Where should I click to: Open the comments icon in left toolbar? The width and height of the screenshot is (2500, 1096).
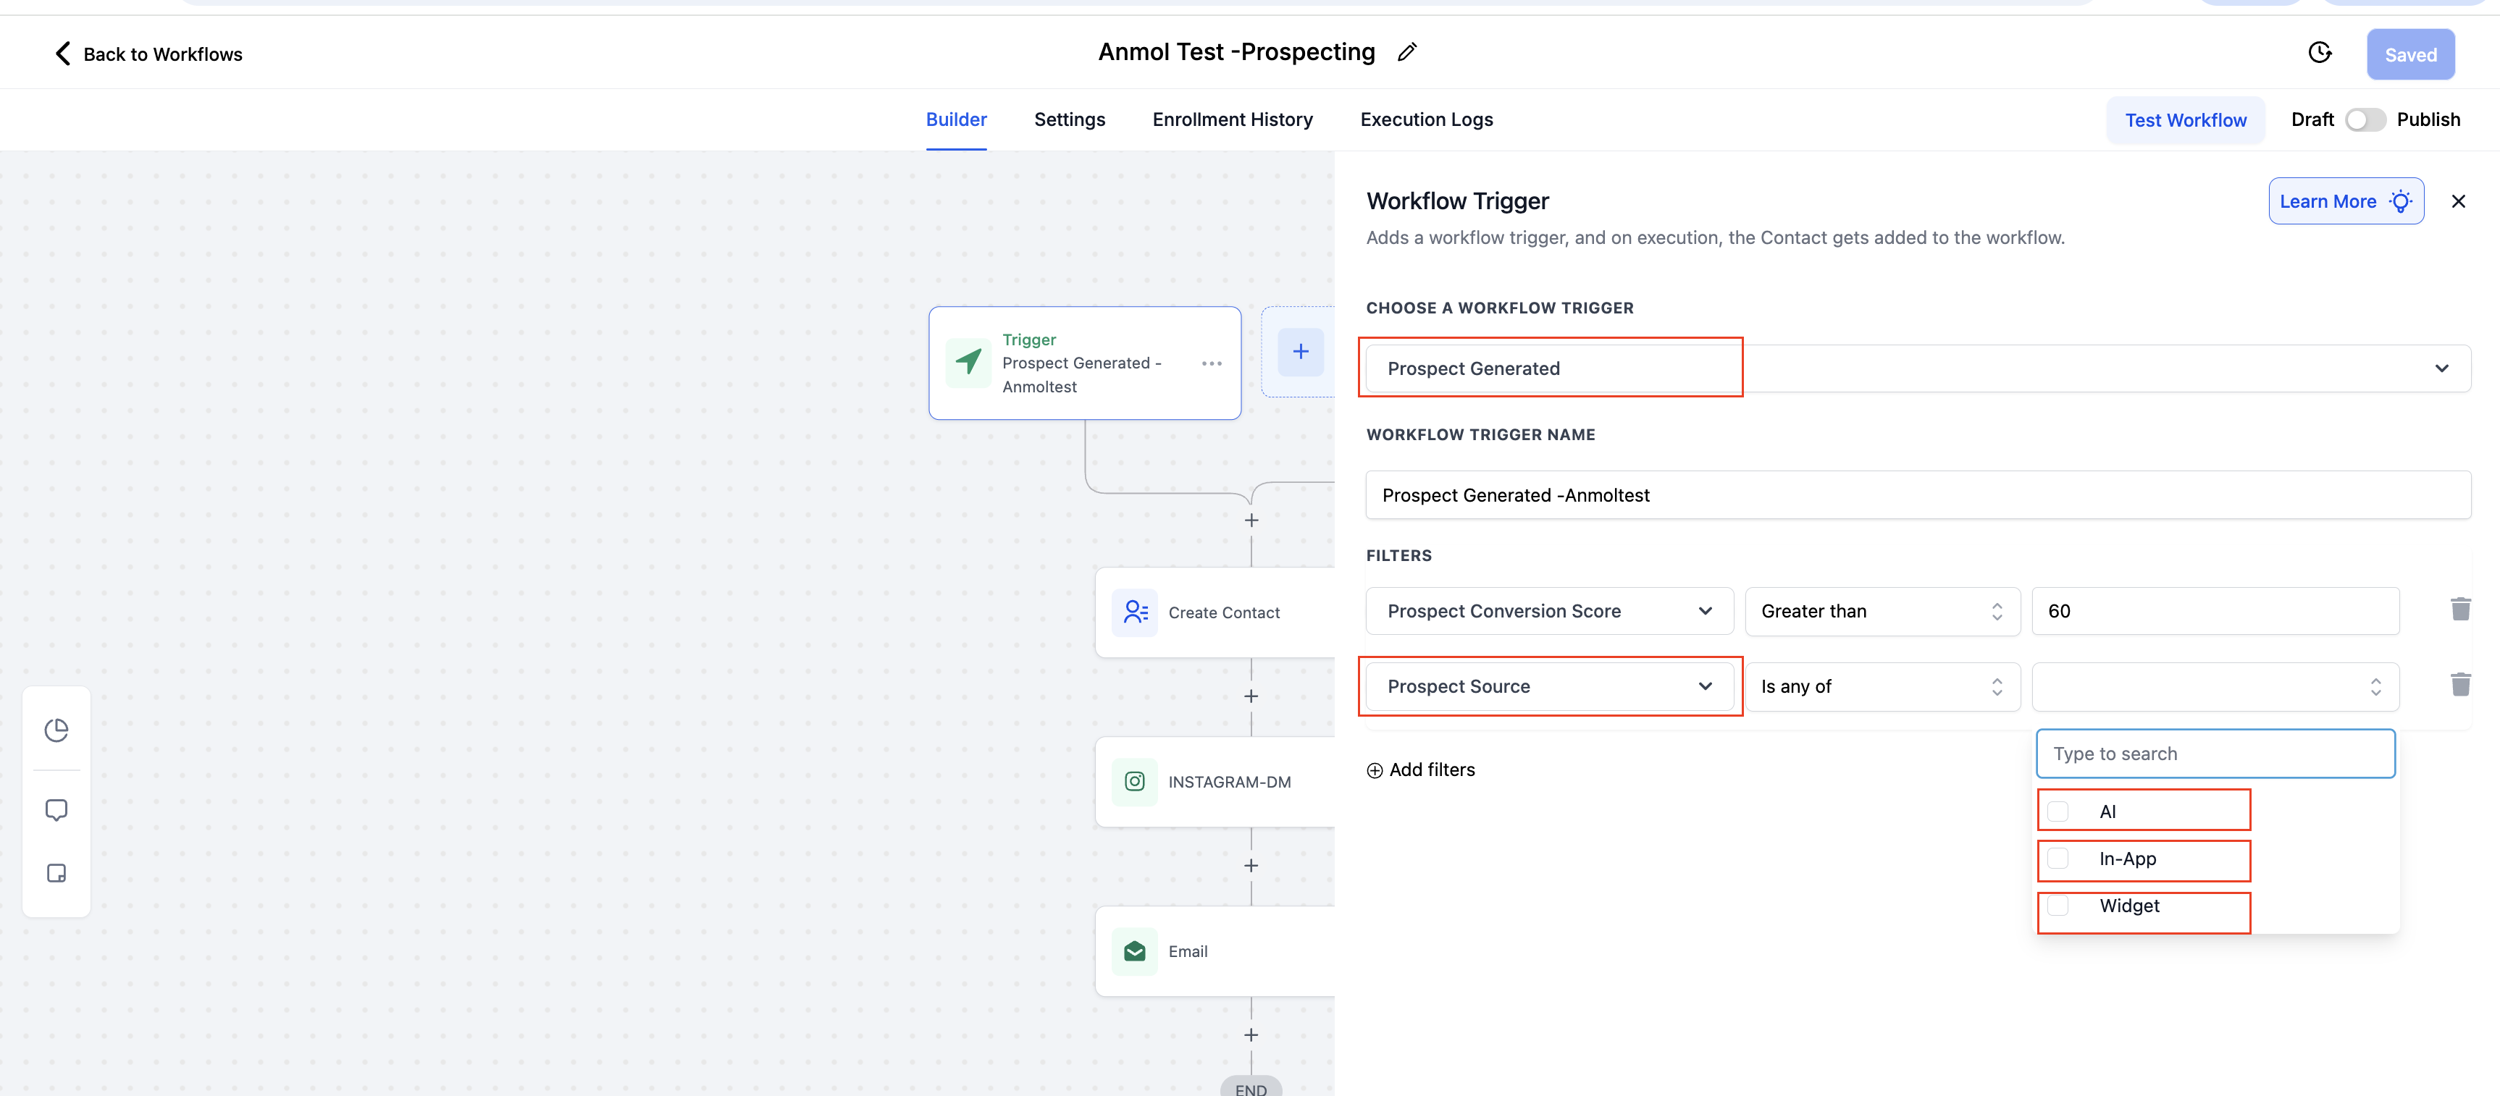click(x=56, y=810)
